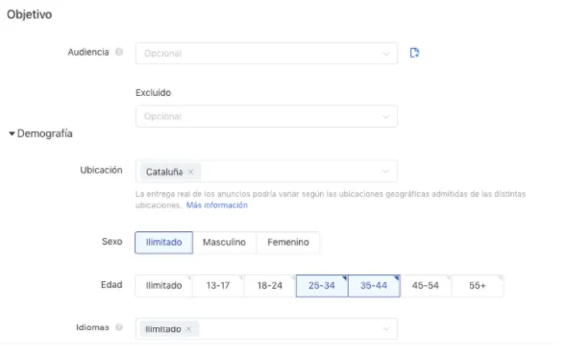568x356 pixels.
Task: Remove the Cataluña location tag
Action: [x=191, y=172]
